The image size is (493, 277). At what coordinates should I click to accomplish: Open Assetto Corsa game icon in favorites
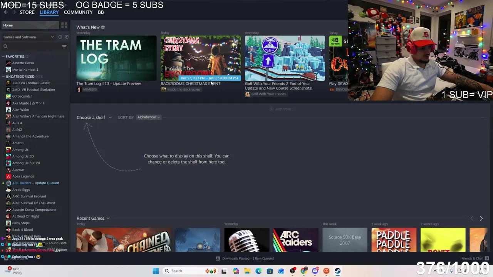(8, 63)
